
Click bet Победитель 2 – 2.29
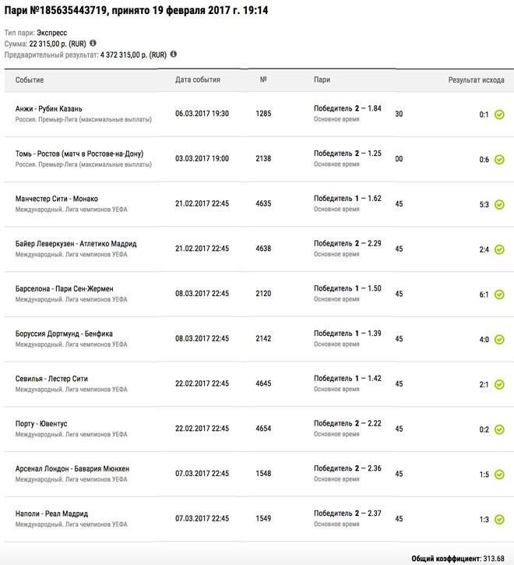pos(347,244)
